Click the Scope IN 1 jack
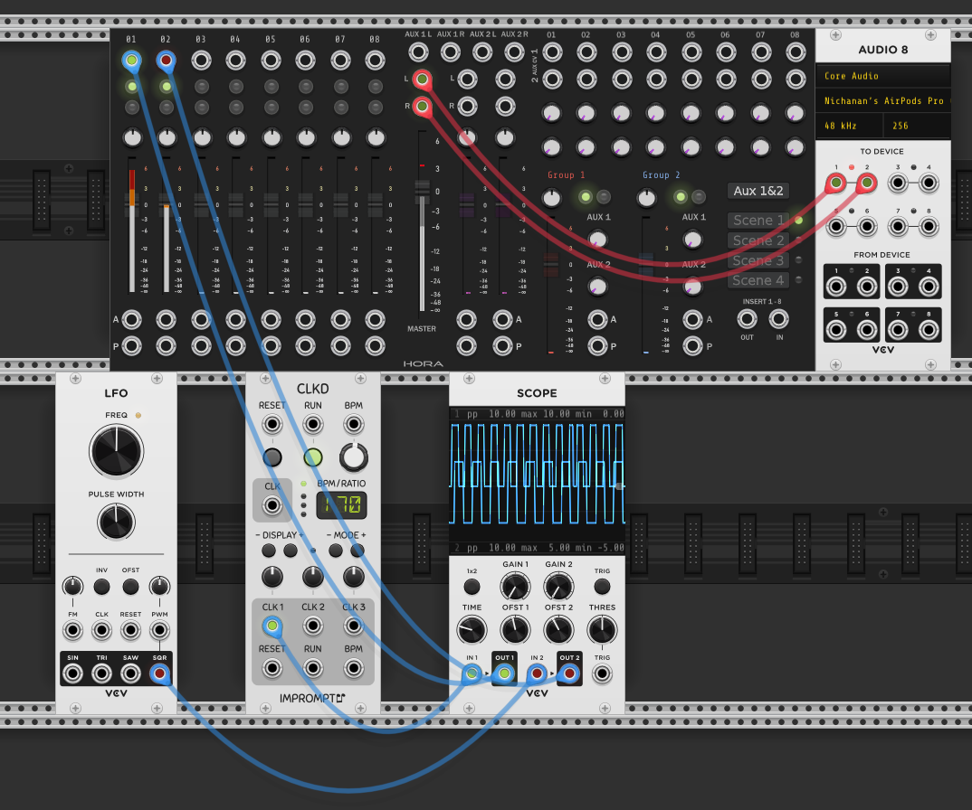This screenshot has height=810, width=972. point(472,673)
